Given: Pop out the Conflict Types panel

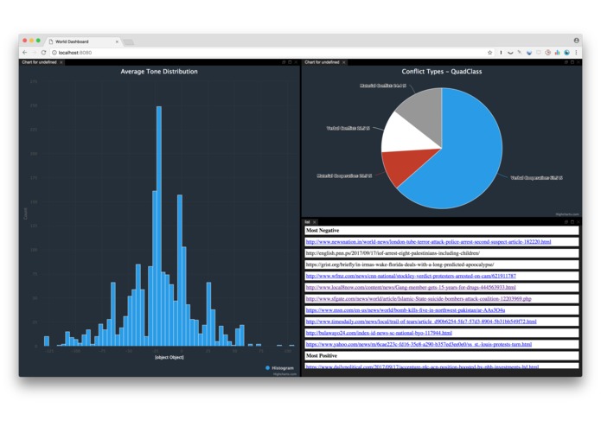Looking at the screenshot, I should (x=566, y=62).
